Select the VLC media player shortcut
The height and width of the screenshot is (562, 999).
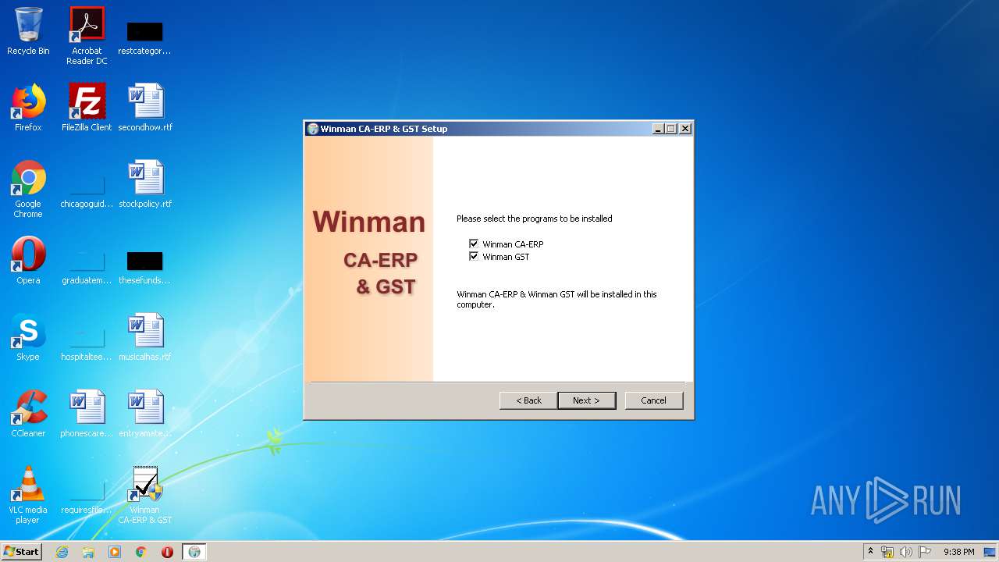(28, 495)
